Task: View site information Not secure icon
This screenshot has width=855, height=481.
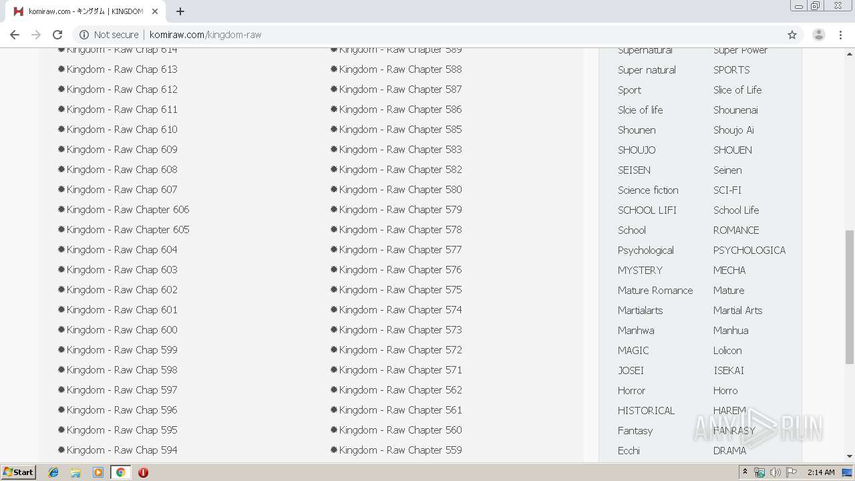Action: [x=84, y=35]
